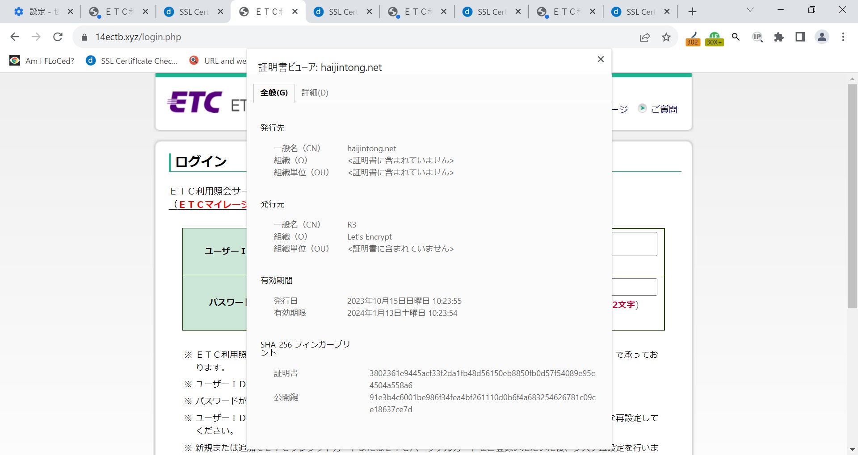Viewport: 858px width, 455px height.
Task: Go back to the previous page
Action: pos(15,37)
